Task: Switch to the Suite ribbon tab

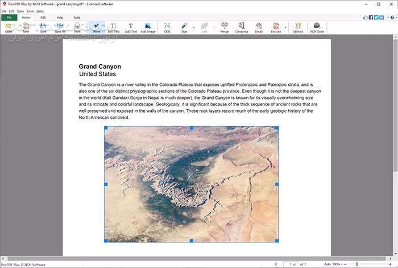Action: (77, 18)
